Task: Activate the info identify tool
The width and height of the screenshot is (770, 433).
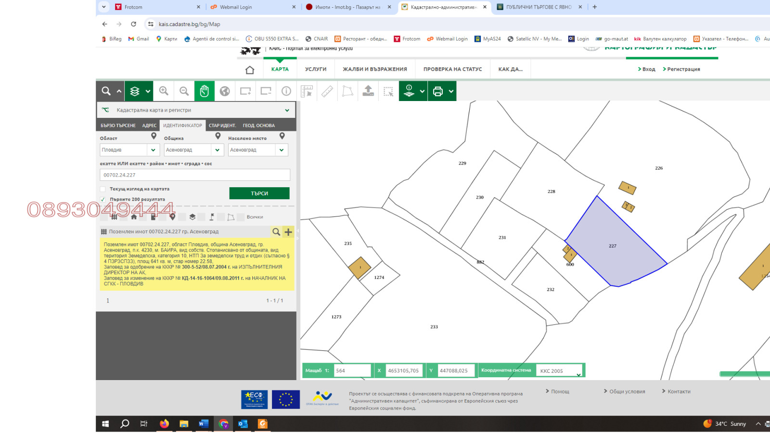Action: [286, 91]
